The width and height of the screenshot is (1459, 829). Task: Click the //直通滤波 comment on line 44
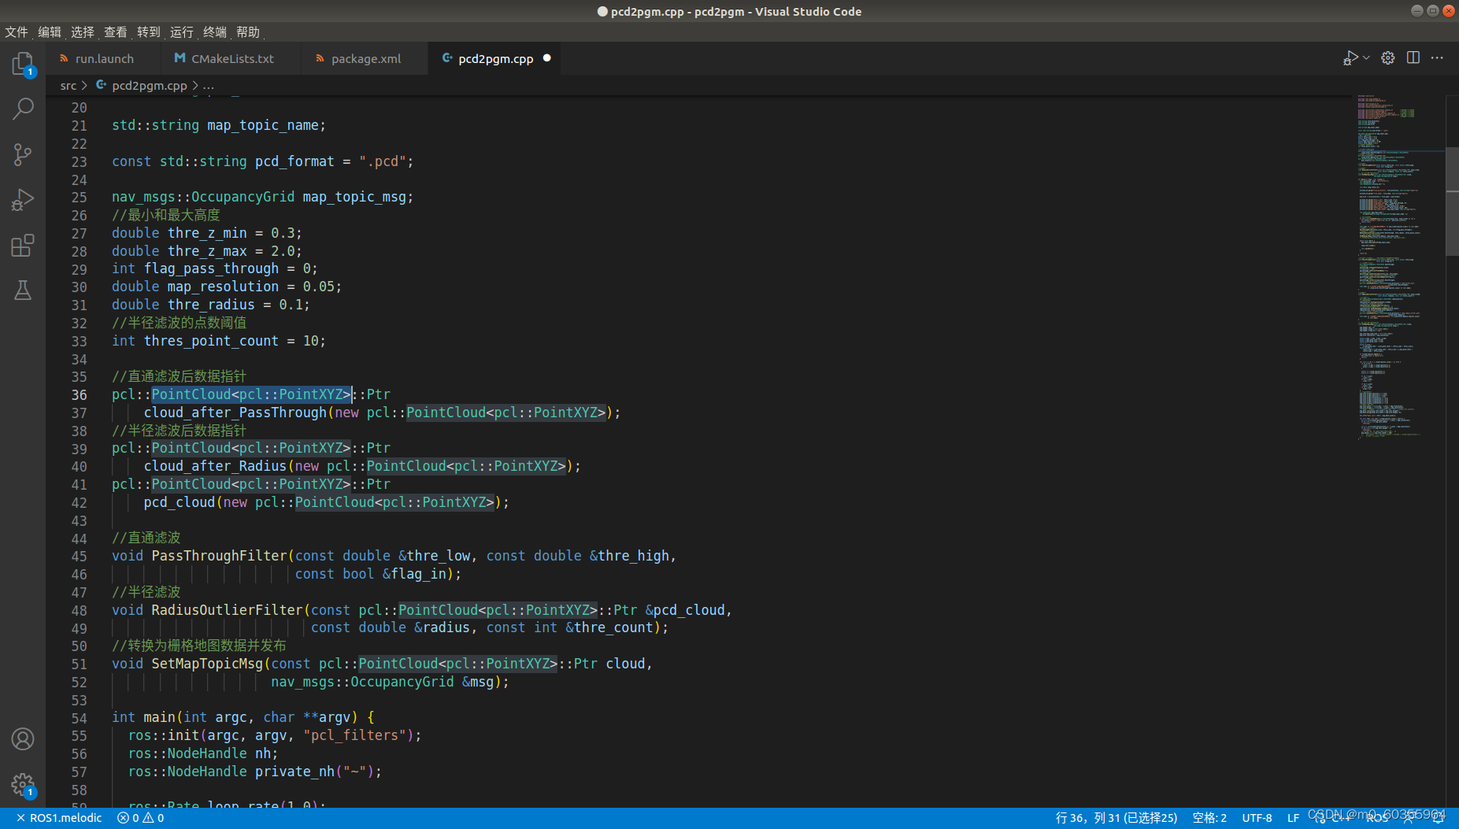point(146,538)
